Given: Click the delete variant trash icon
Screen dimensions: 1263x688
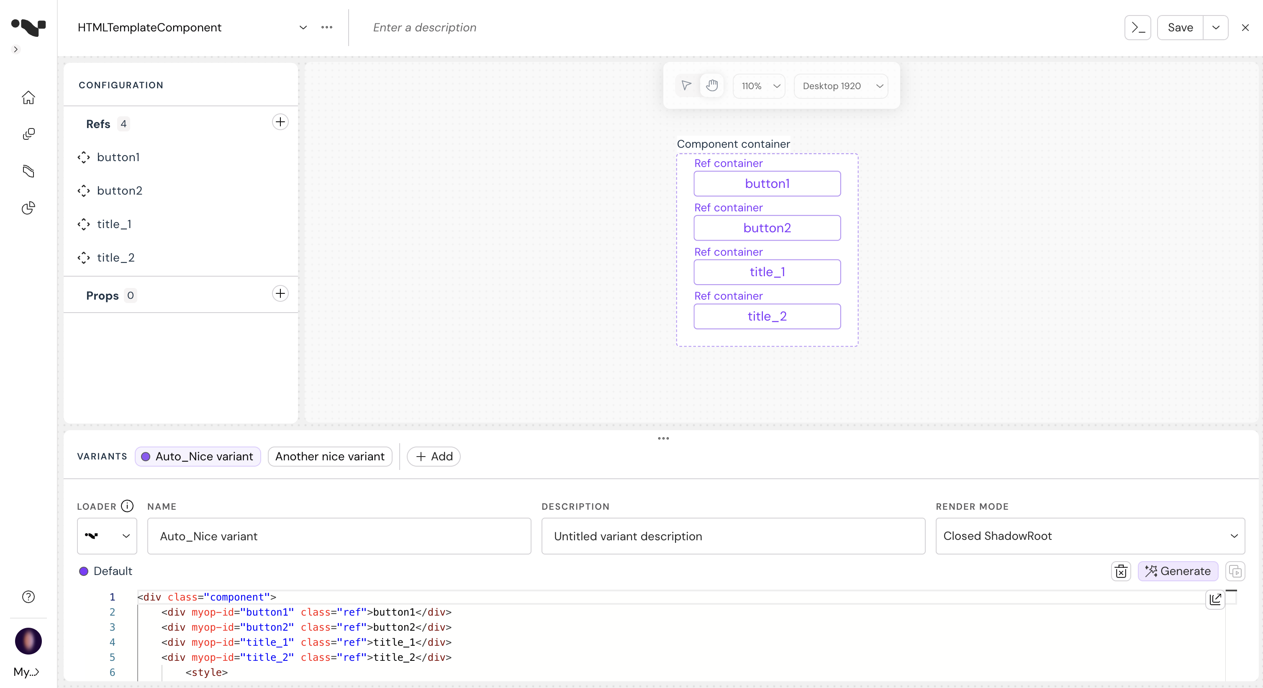Looking at the screenshot, I should [1121, 571].
